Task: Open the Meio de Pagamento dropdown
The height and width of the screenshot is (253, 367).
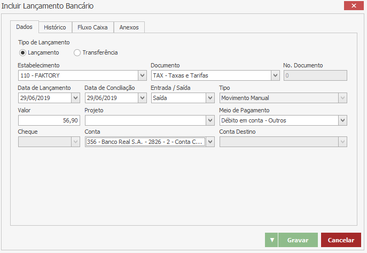Action: [342, 120]
